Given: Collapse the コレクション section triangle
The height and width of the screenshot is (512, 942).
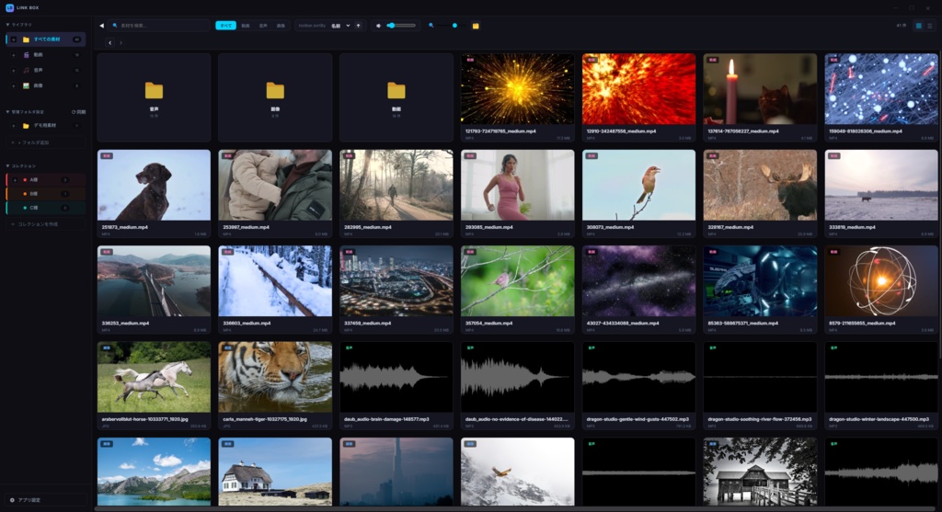Looking at the screenshot, I should pyautogui.click(x=7, y=165).
